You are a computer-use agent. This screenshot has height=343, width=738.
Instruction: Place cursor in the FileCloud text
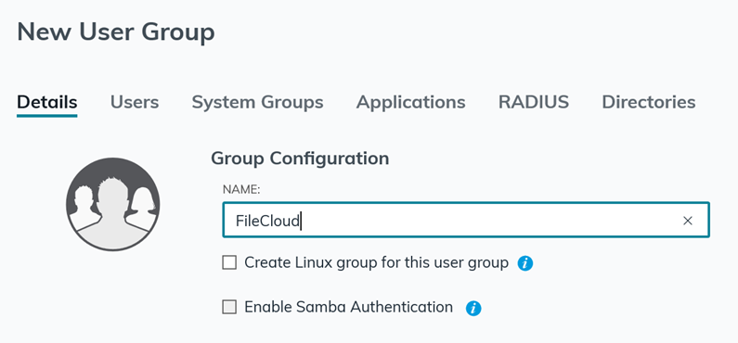(x=267, y=221)
